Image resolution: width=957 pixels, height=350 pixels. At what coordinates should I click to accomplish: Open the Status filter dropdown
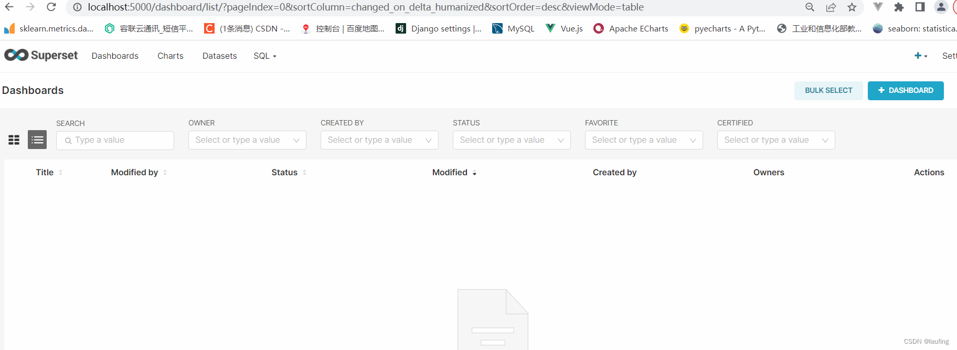[x=512, y=140]
